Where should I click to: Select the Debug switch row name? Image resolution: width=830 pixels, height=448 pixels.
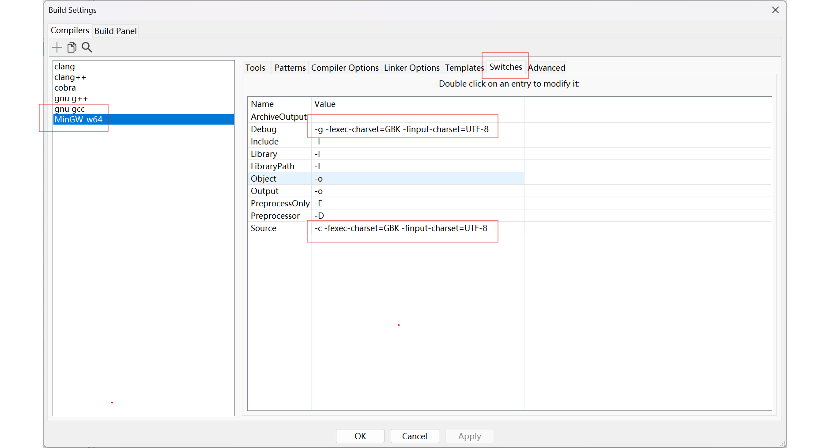tap(264, 129)
